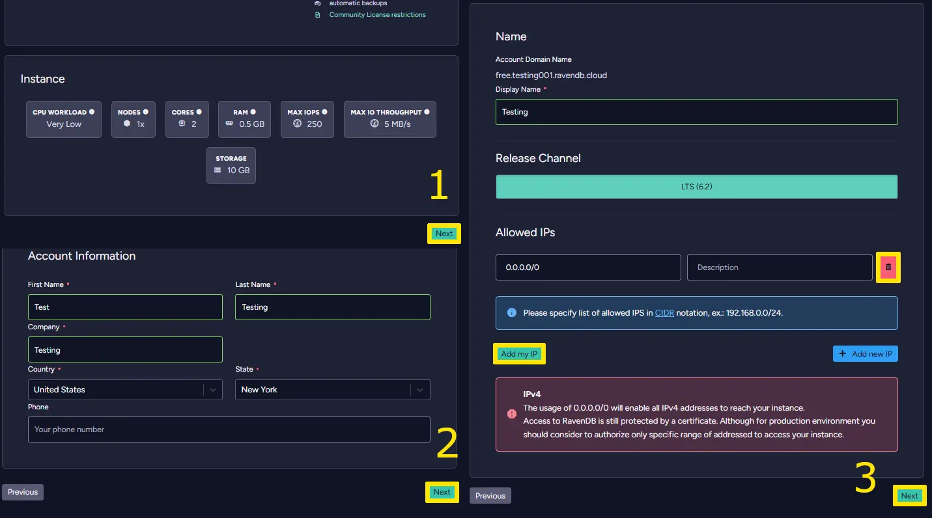Click the Description field next to the IP
The height and width of the screenshot is (518, 932).
pos(780,267)
